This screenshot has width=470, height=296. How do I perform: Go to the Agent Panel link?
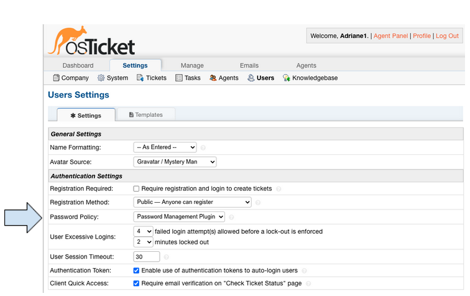pos(390,36)
